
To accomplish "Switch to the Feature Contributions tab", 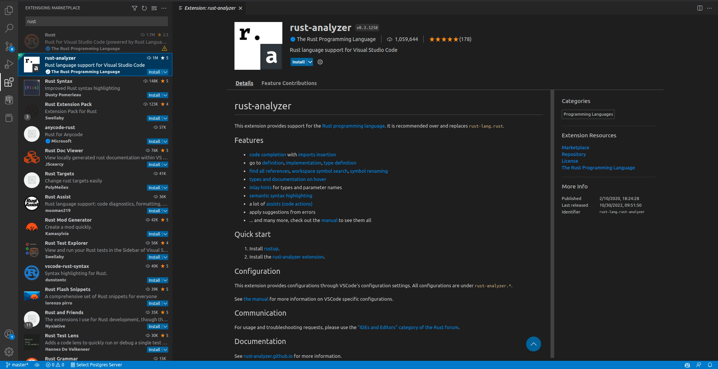I will (x=289, y=83).
